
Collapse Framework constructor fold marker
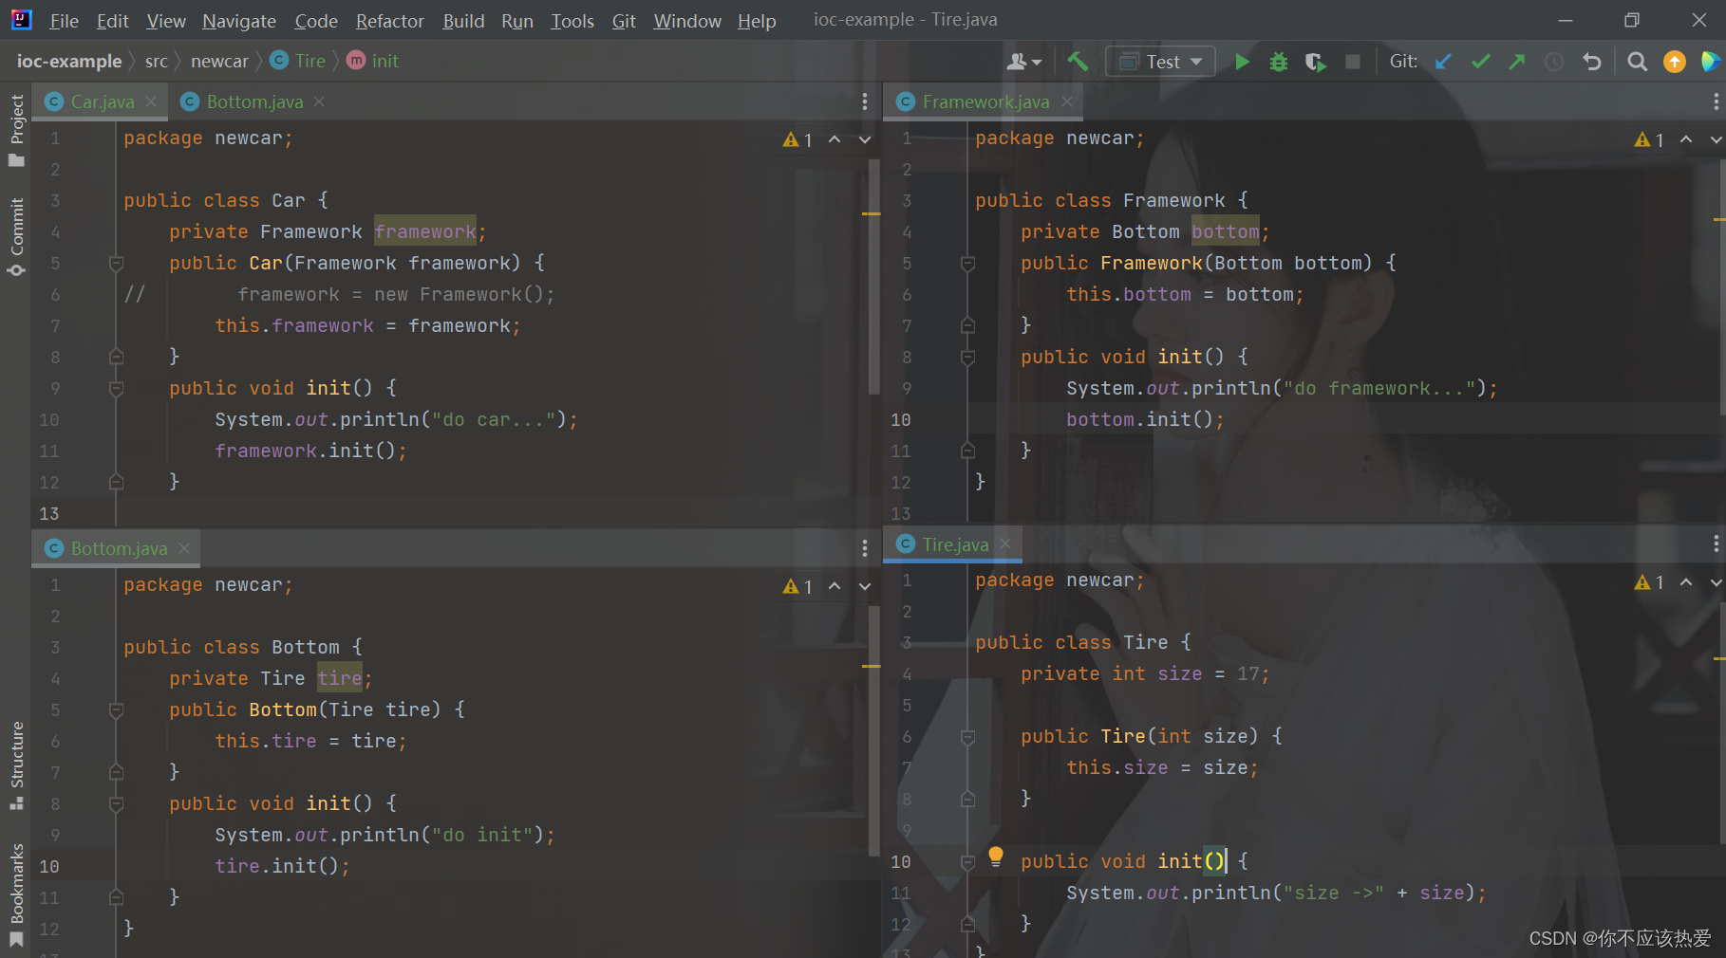click(x=967, y=263)
